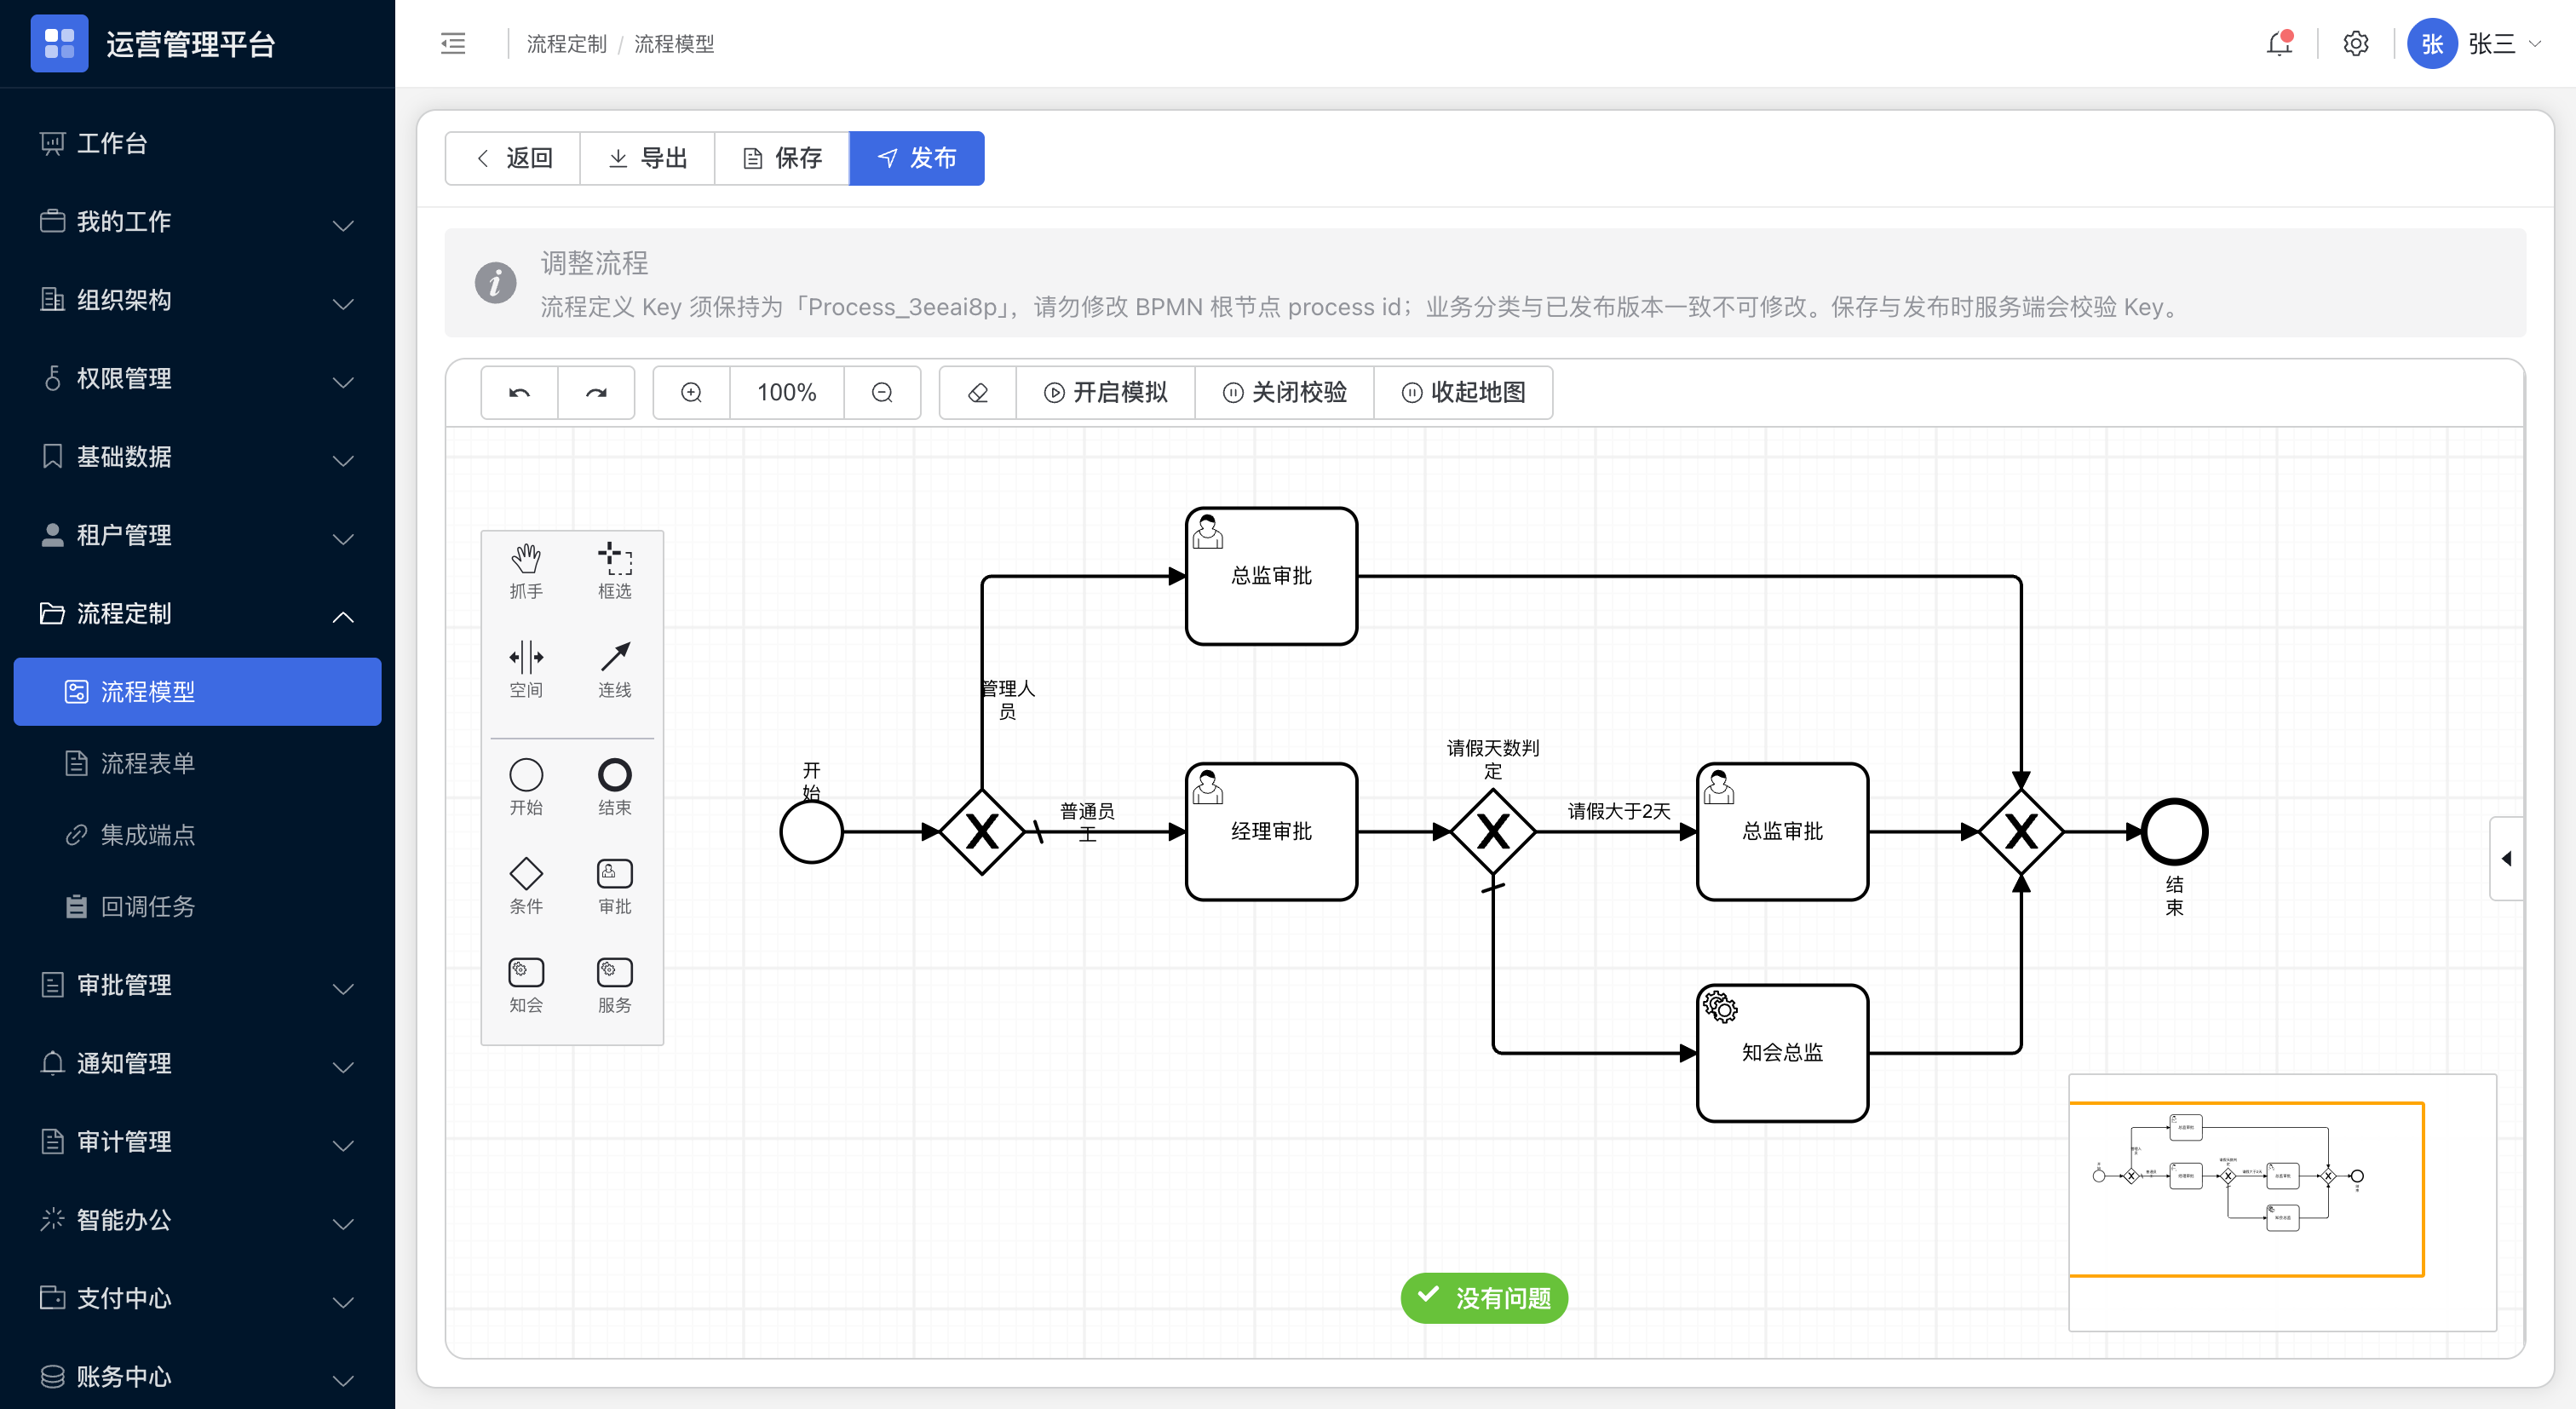Click the 导出 export button
The height and width of the screenshot is (1409, 2576).
[x=647, y=158]
